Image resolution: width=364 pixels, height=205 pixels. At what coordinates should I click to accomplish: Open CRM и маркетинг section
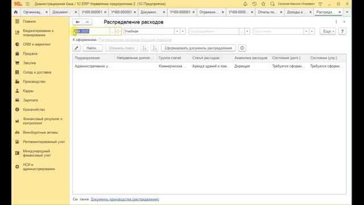pyautogui.click(x=36, y=44)
